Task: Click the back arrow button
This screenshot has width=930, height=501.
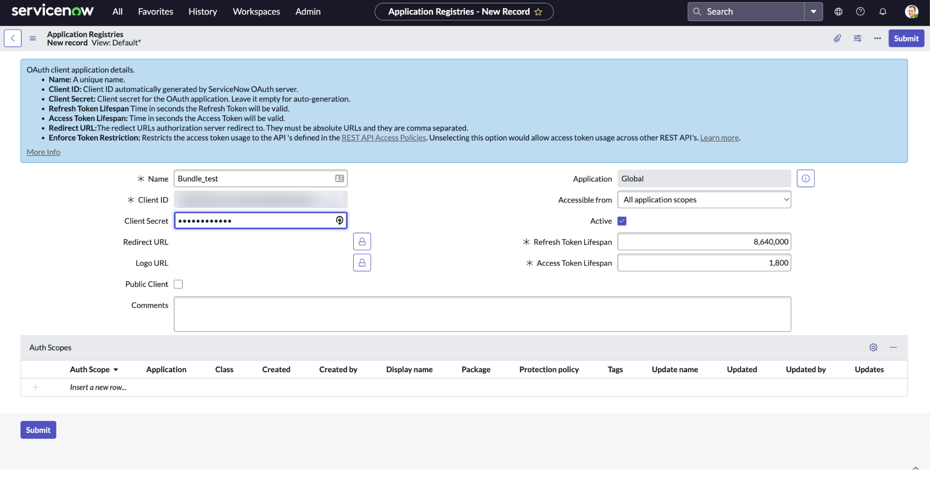Action: (x=13, y=38)
